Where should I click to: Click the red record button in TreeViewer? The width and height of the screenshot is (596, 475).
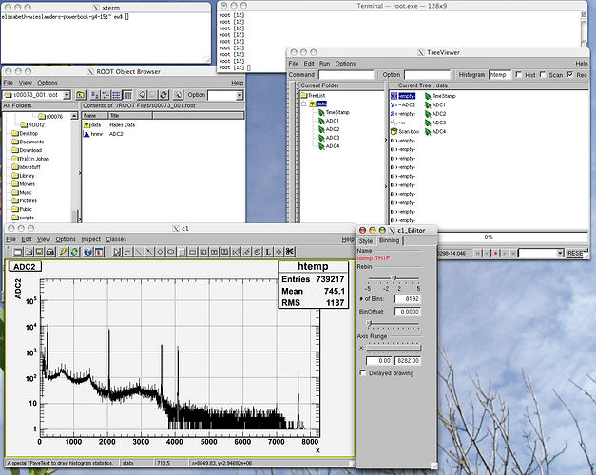[x=494, y=253]
